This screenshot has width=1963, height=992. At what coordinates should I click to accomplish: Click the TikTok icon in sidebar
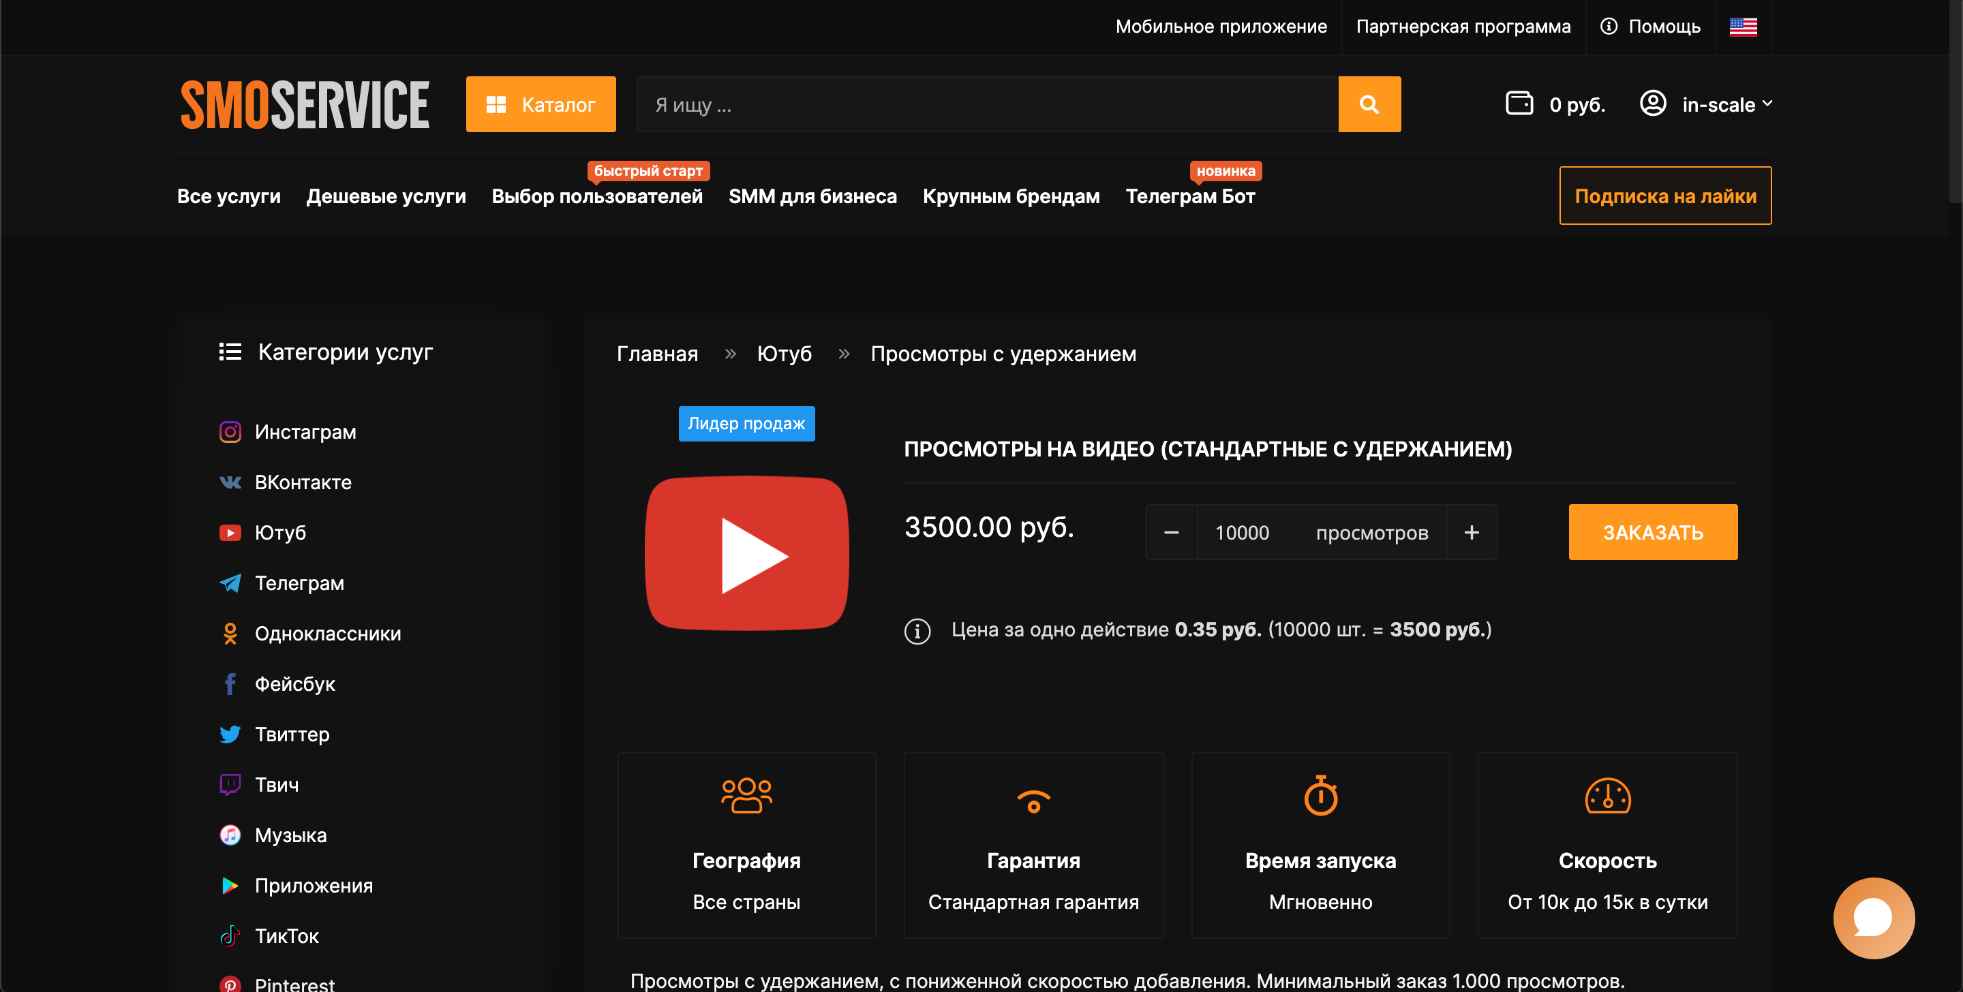point(230,935)
